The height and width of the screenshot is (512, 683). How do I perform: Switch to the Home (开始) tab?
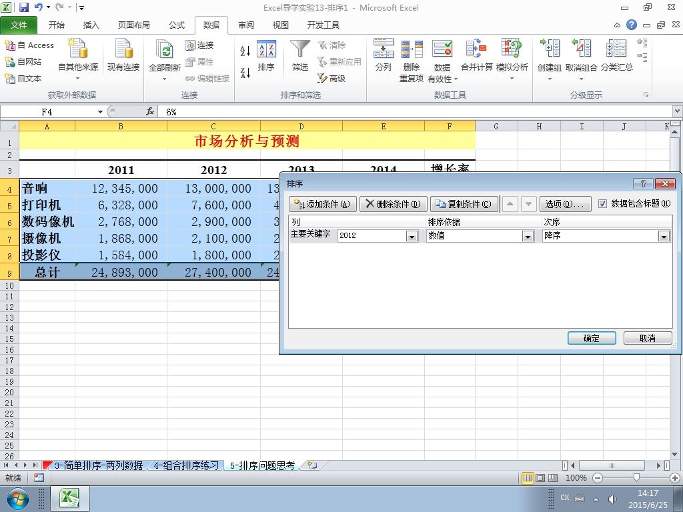[57, 25]
